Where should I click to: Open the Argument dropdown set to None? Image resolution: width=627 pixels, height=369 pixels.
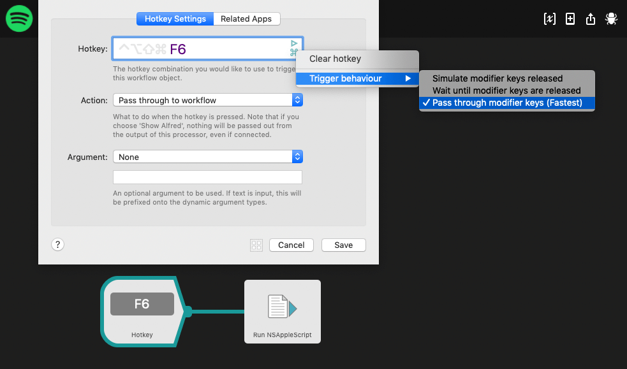point(207,156)
